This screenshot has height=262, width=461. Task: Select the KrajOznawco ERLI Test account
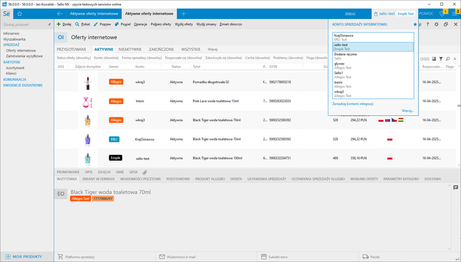pos(373,37)
